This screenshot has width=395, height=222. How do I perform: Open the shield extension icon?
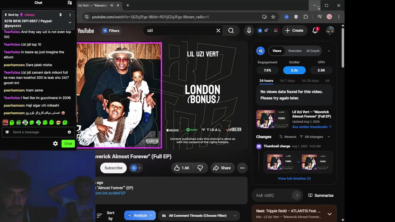296,17
